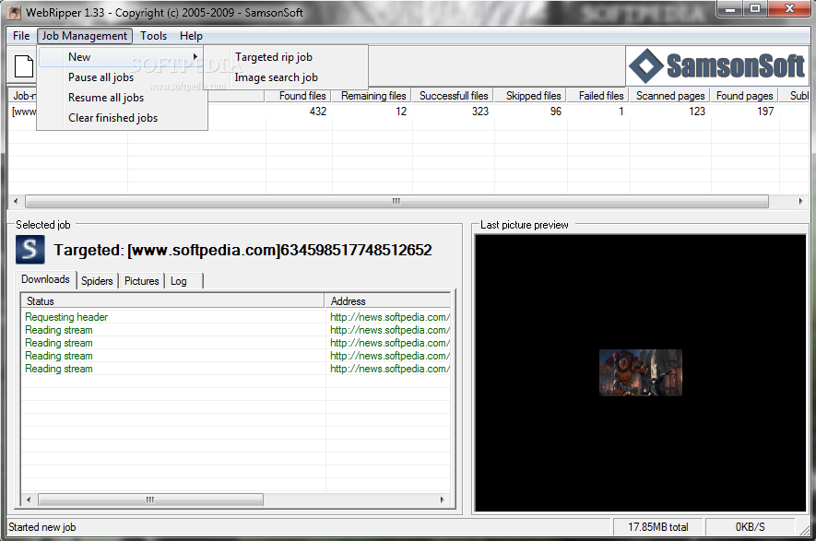The width and height of the screenshot is (816, 541).
Task: Click the jobs list left scroll arrow
Action: tap(16, 201)
